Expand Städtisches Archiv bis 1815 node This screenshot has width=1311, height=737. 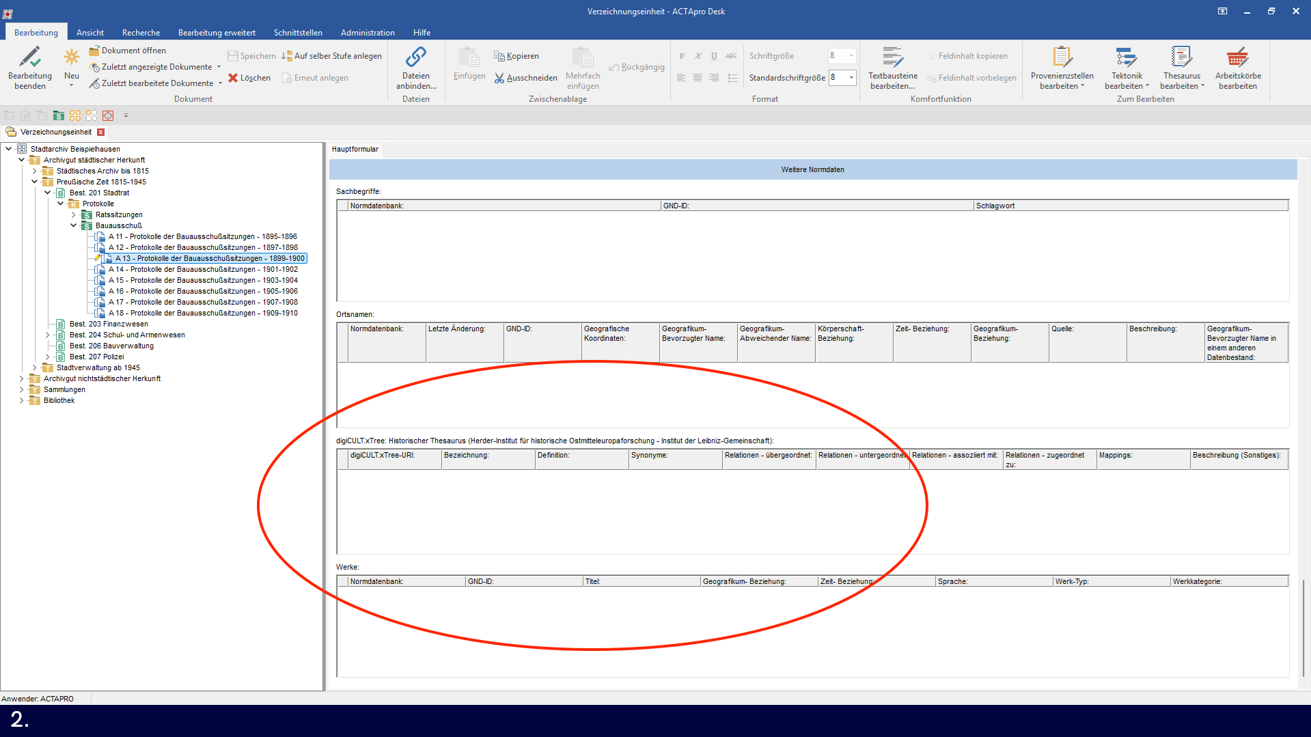click(x=35, y=171)
